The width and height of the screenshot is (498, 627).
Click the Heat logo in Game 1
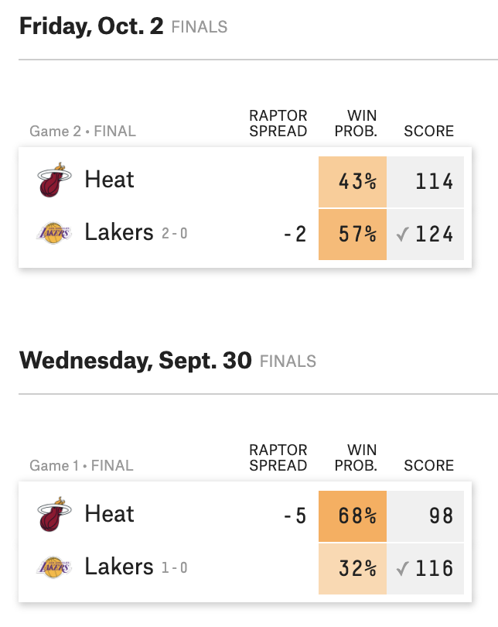[54, 515]
